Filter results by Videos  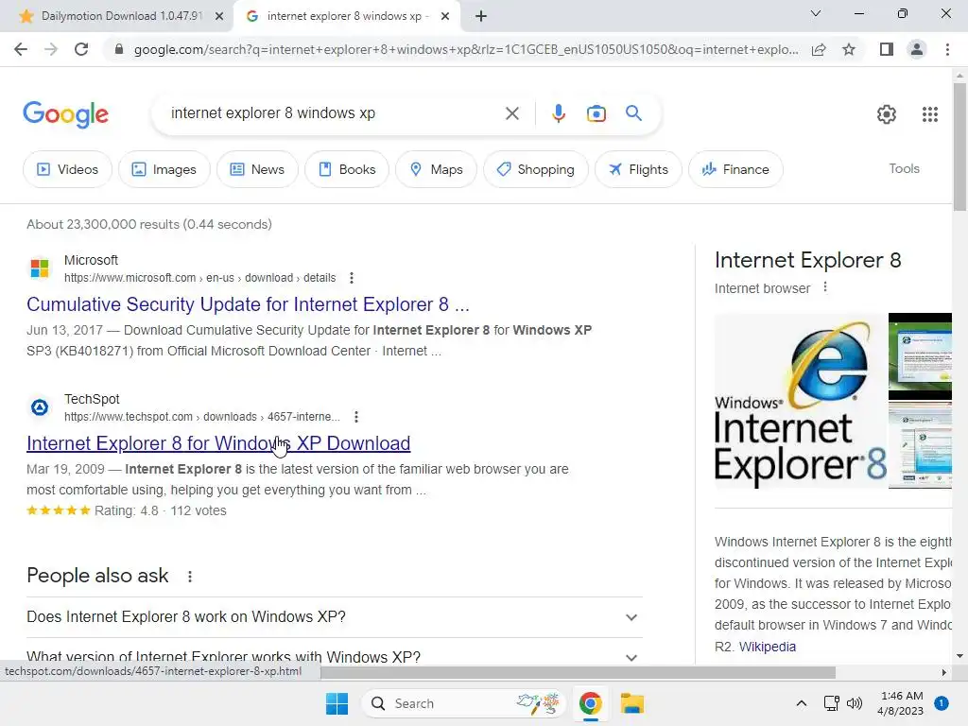pyautogui.click(x=67, y=169)
